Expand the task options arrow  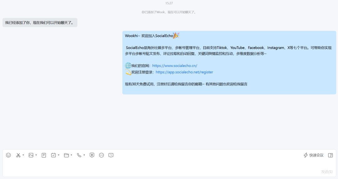coord(59,155)
